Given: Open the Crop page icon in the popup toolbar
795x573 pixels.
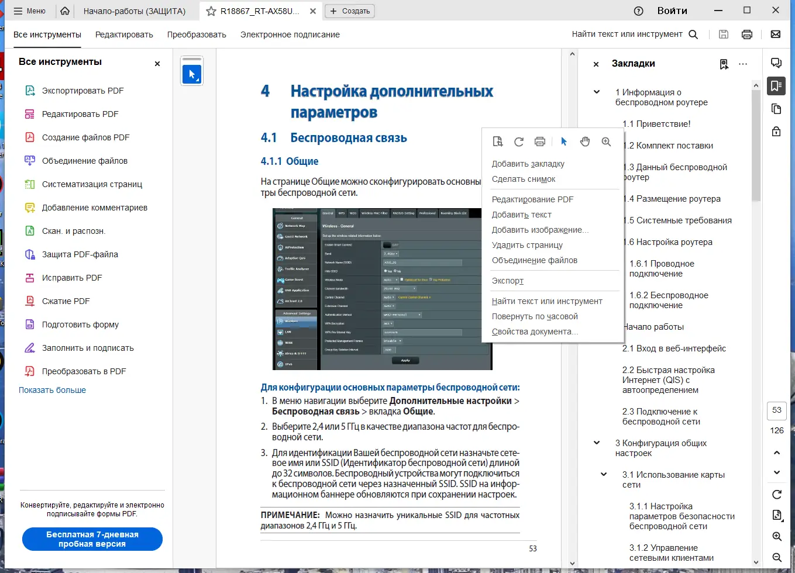Looking at the screenshot, I should pos(498,141).
